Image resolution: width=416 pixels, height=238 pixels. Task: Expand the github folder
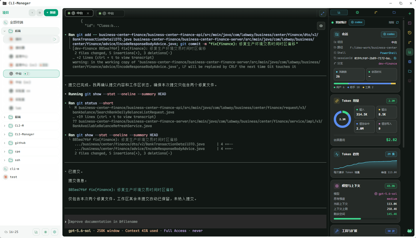tap(5, 143)
